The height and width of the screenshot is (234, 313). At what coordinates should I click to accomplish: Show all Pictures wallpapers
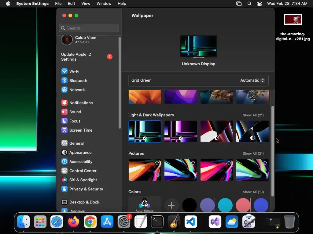pyautogui.click(x=253, y=154)
